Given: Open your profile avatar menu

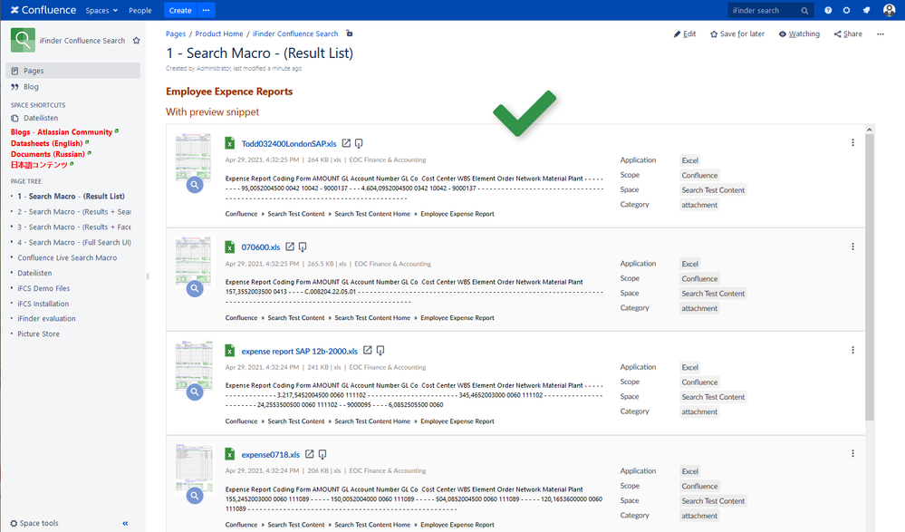Looking at the screenshot, I should click(891, 10).
